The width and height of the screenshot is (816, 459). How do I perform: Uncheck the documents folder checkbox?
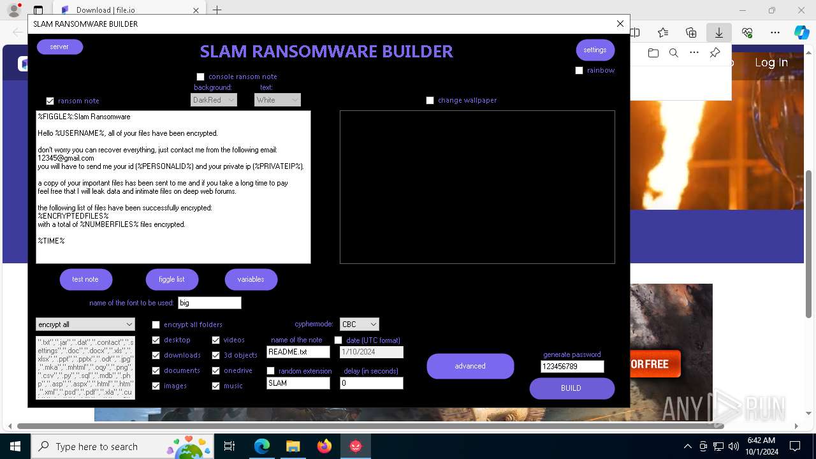(x=156, y=370)
